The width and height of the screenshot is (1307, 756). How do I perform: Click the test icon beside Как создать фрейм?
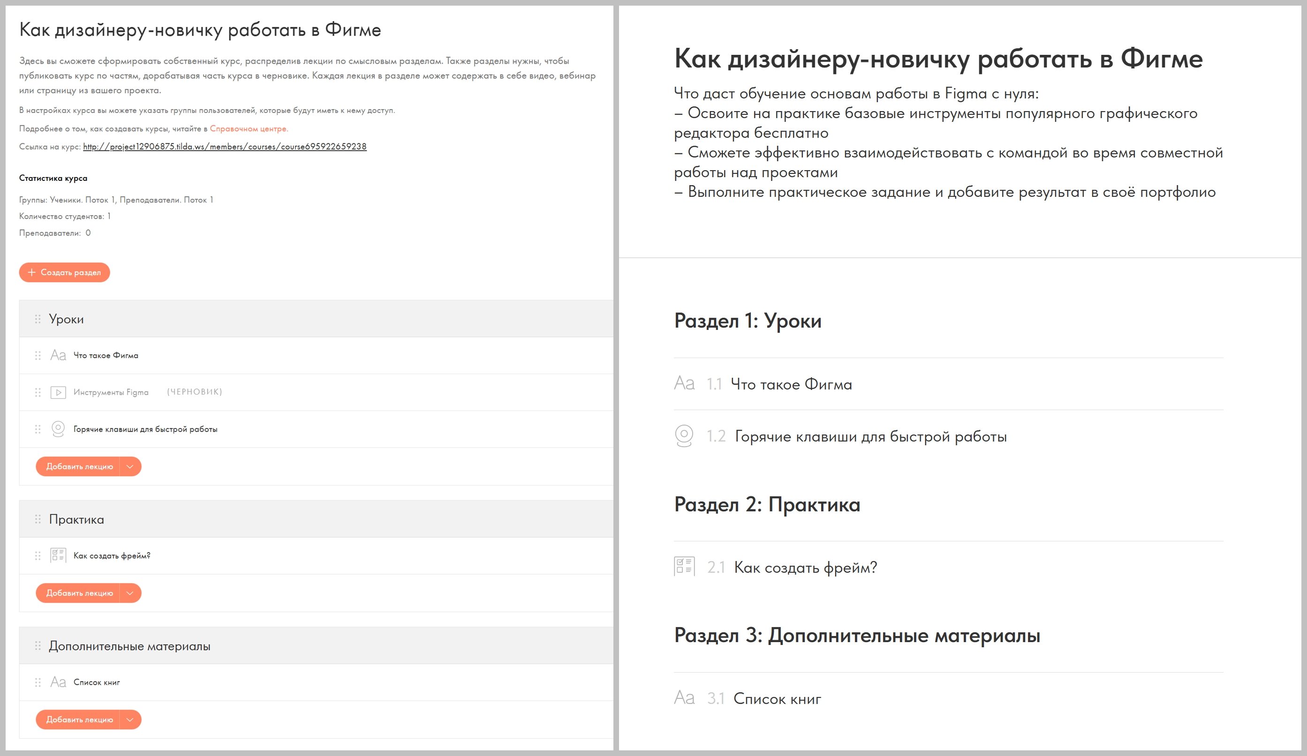click(x=58, y=555)
